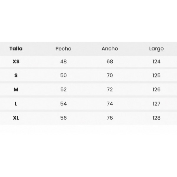The height and width of the screenshot is (177, 177).
Task: Click the Ancho column header
Action: pos(110,49)
